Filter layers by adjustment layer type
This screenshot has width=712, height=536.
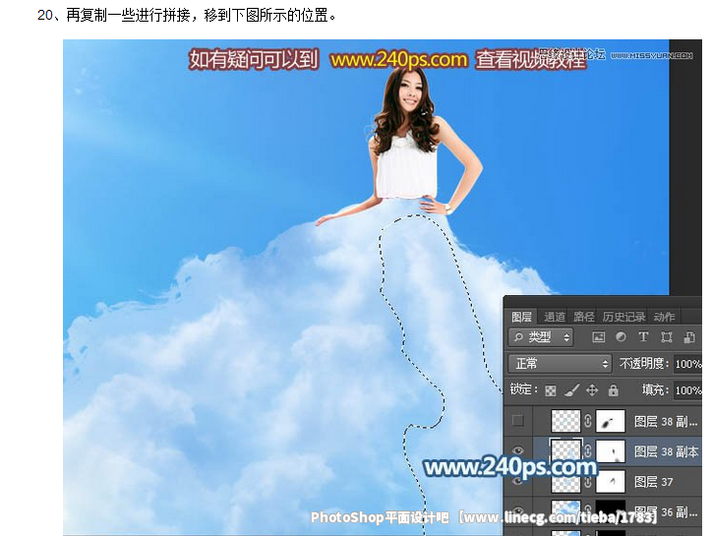click(621, 336)
